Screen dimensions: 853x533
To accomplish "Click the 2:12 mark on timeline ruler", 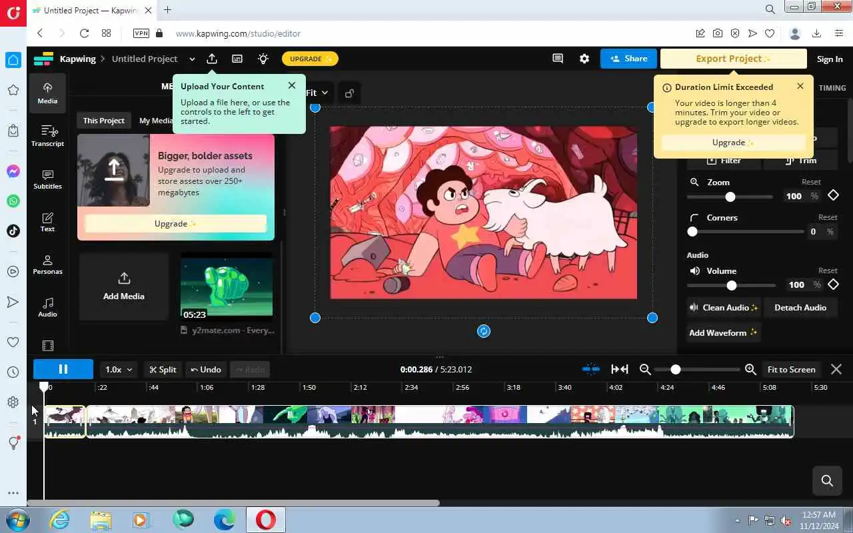I will point(361,387).
